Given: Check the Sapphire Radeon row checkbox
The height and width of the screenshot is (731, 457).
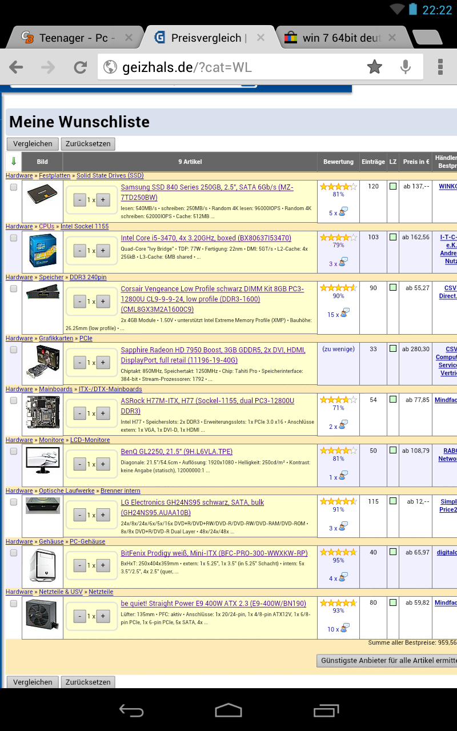Looking at the screenshot, I should [14, 350].
